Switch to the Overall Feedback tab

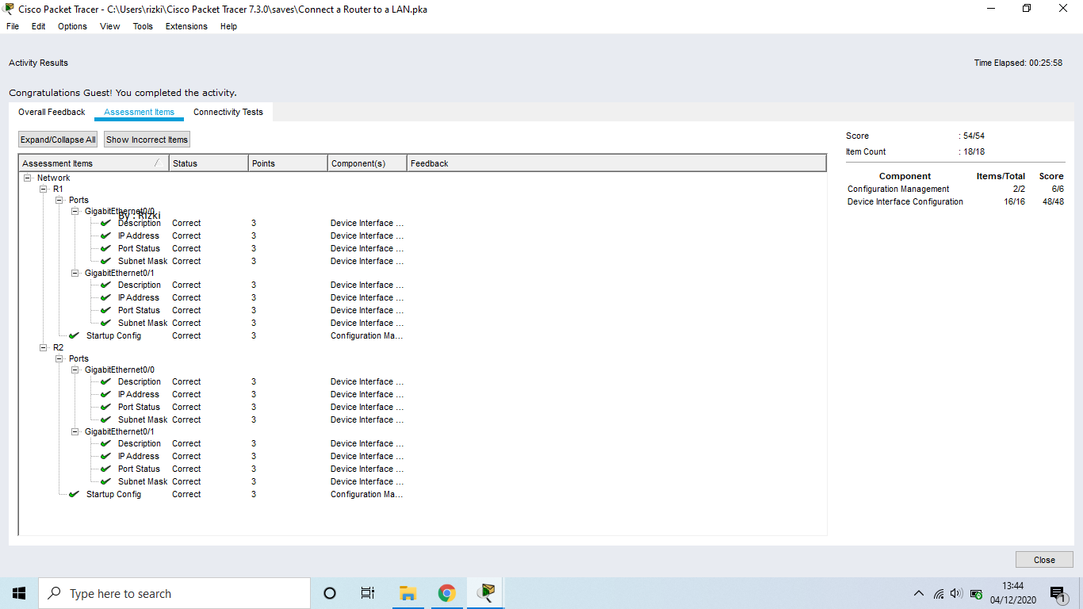pos(52,112)
